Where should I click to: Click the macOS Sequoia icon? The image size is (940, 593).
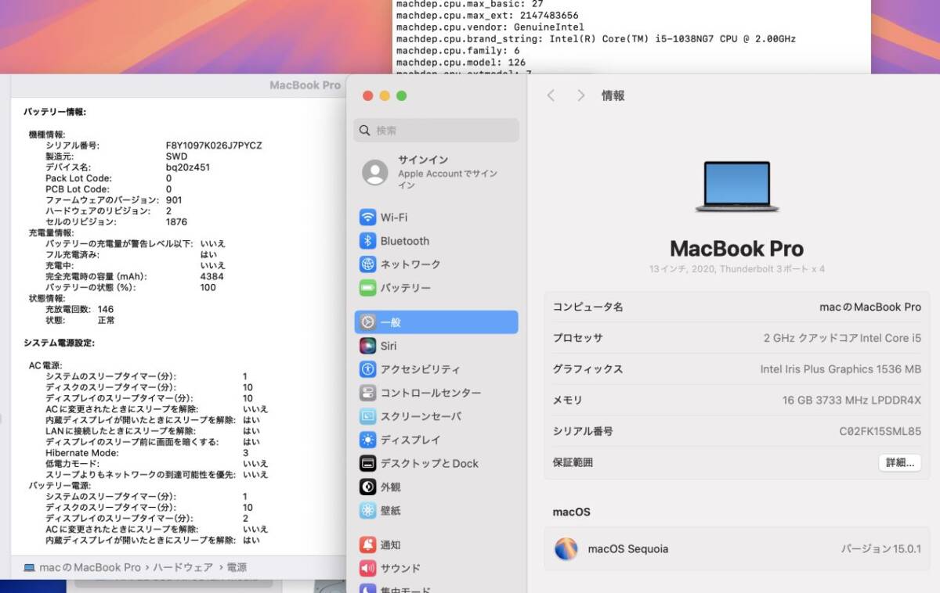point(566,548)
